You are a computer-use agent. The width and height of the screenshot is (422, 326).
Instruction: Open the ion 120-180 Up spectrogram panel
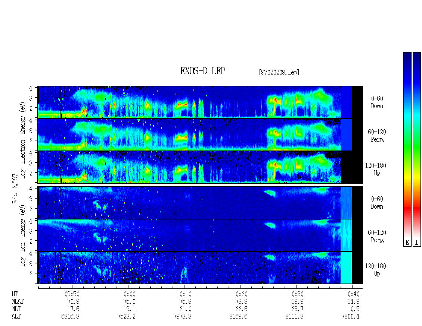(x=200, y=268)
